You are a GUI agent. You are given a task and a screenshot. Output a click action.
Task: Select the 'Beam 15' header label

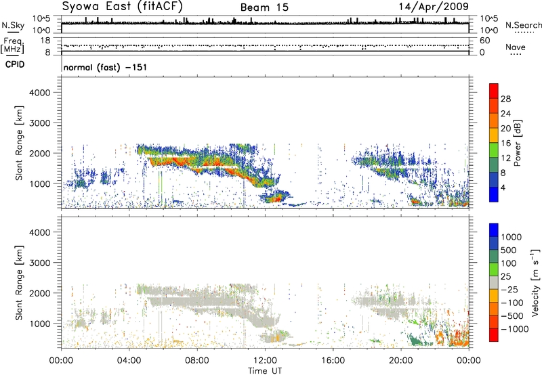(x=264, y=7)
